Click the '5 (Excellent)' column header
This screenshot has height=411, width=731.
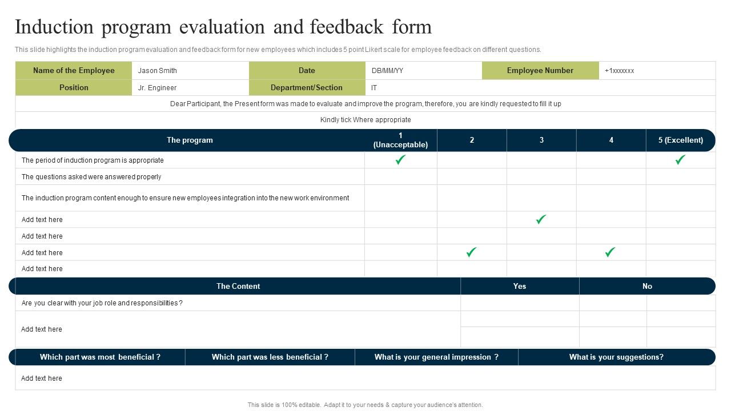coord(681,140)
